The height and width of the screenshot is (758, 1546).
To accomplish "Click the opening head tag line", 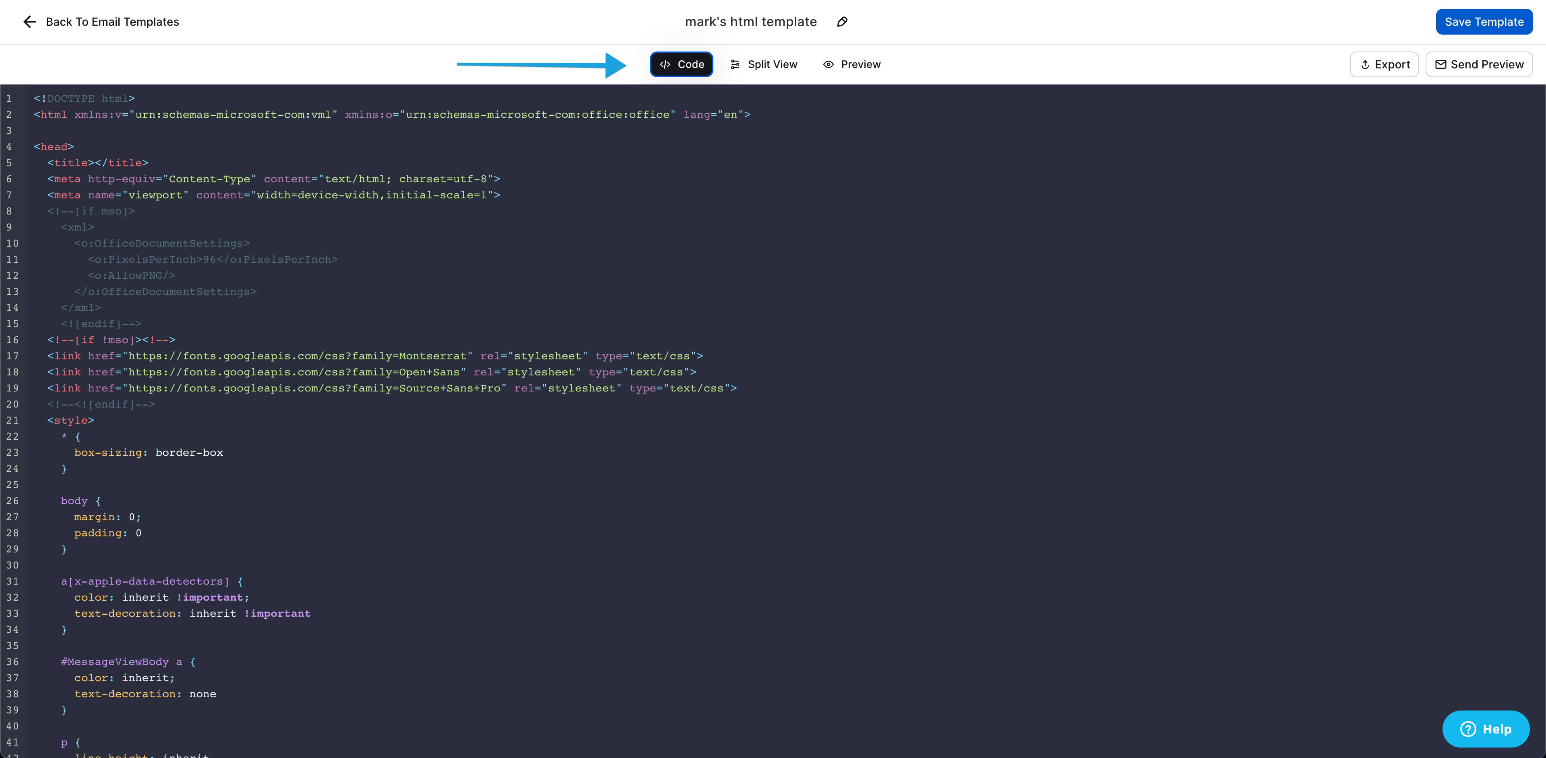I will click(54, 147).
